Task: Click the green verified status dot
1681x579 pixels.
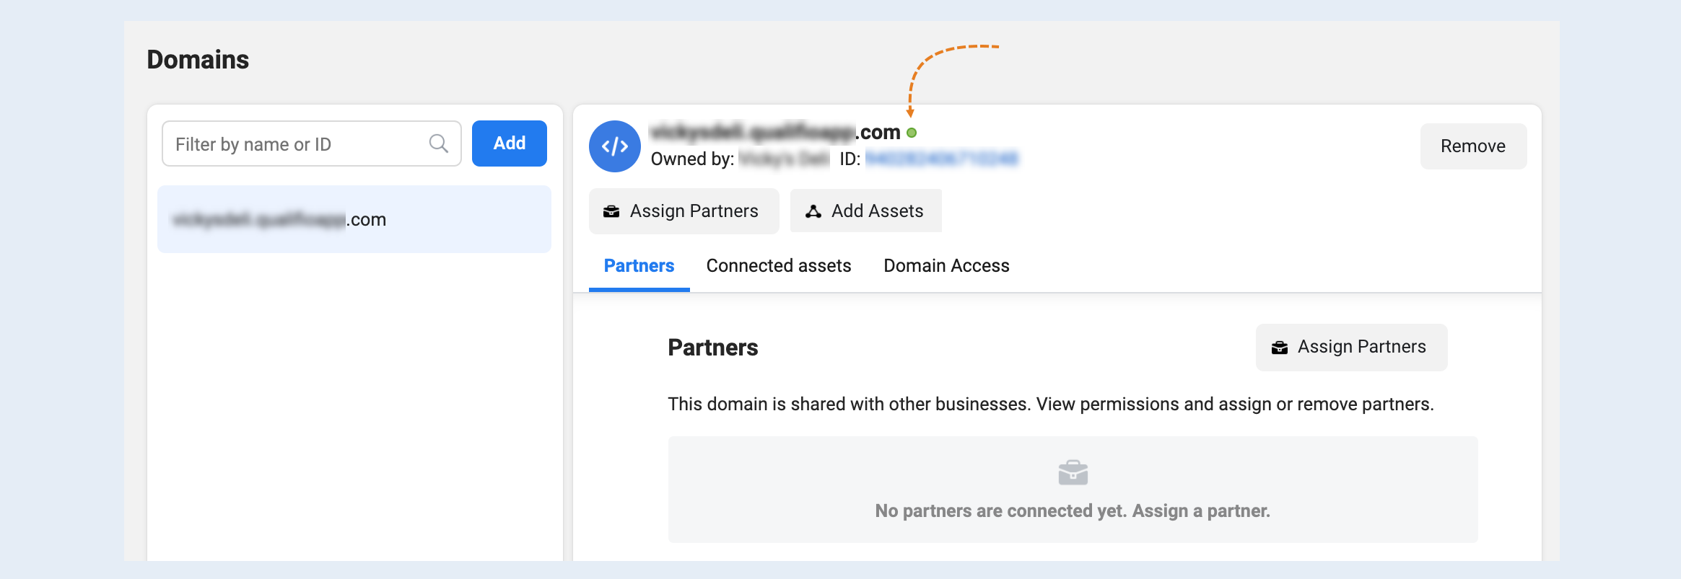Action: (912, 133)
